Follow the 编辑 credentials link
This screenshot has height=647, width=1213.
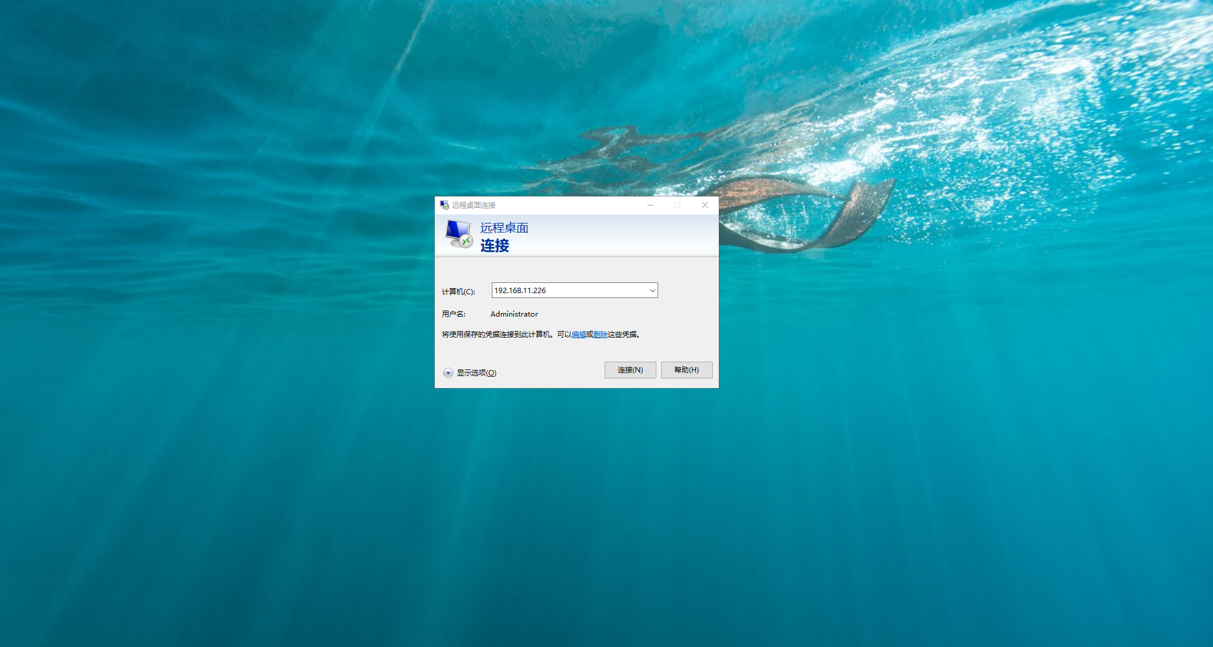[x=578, y=335]
